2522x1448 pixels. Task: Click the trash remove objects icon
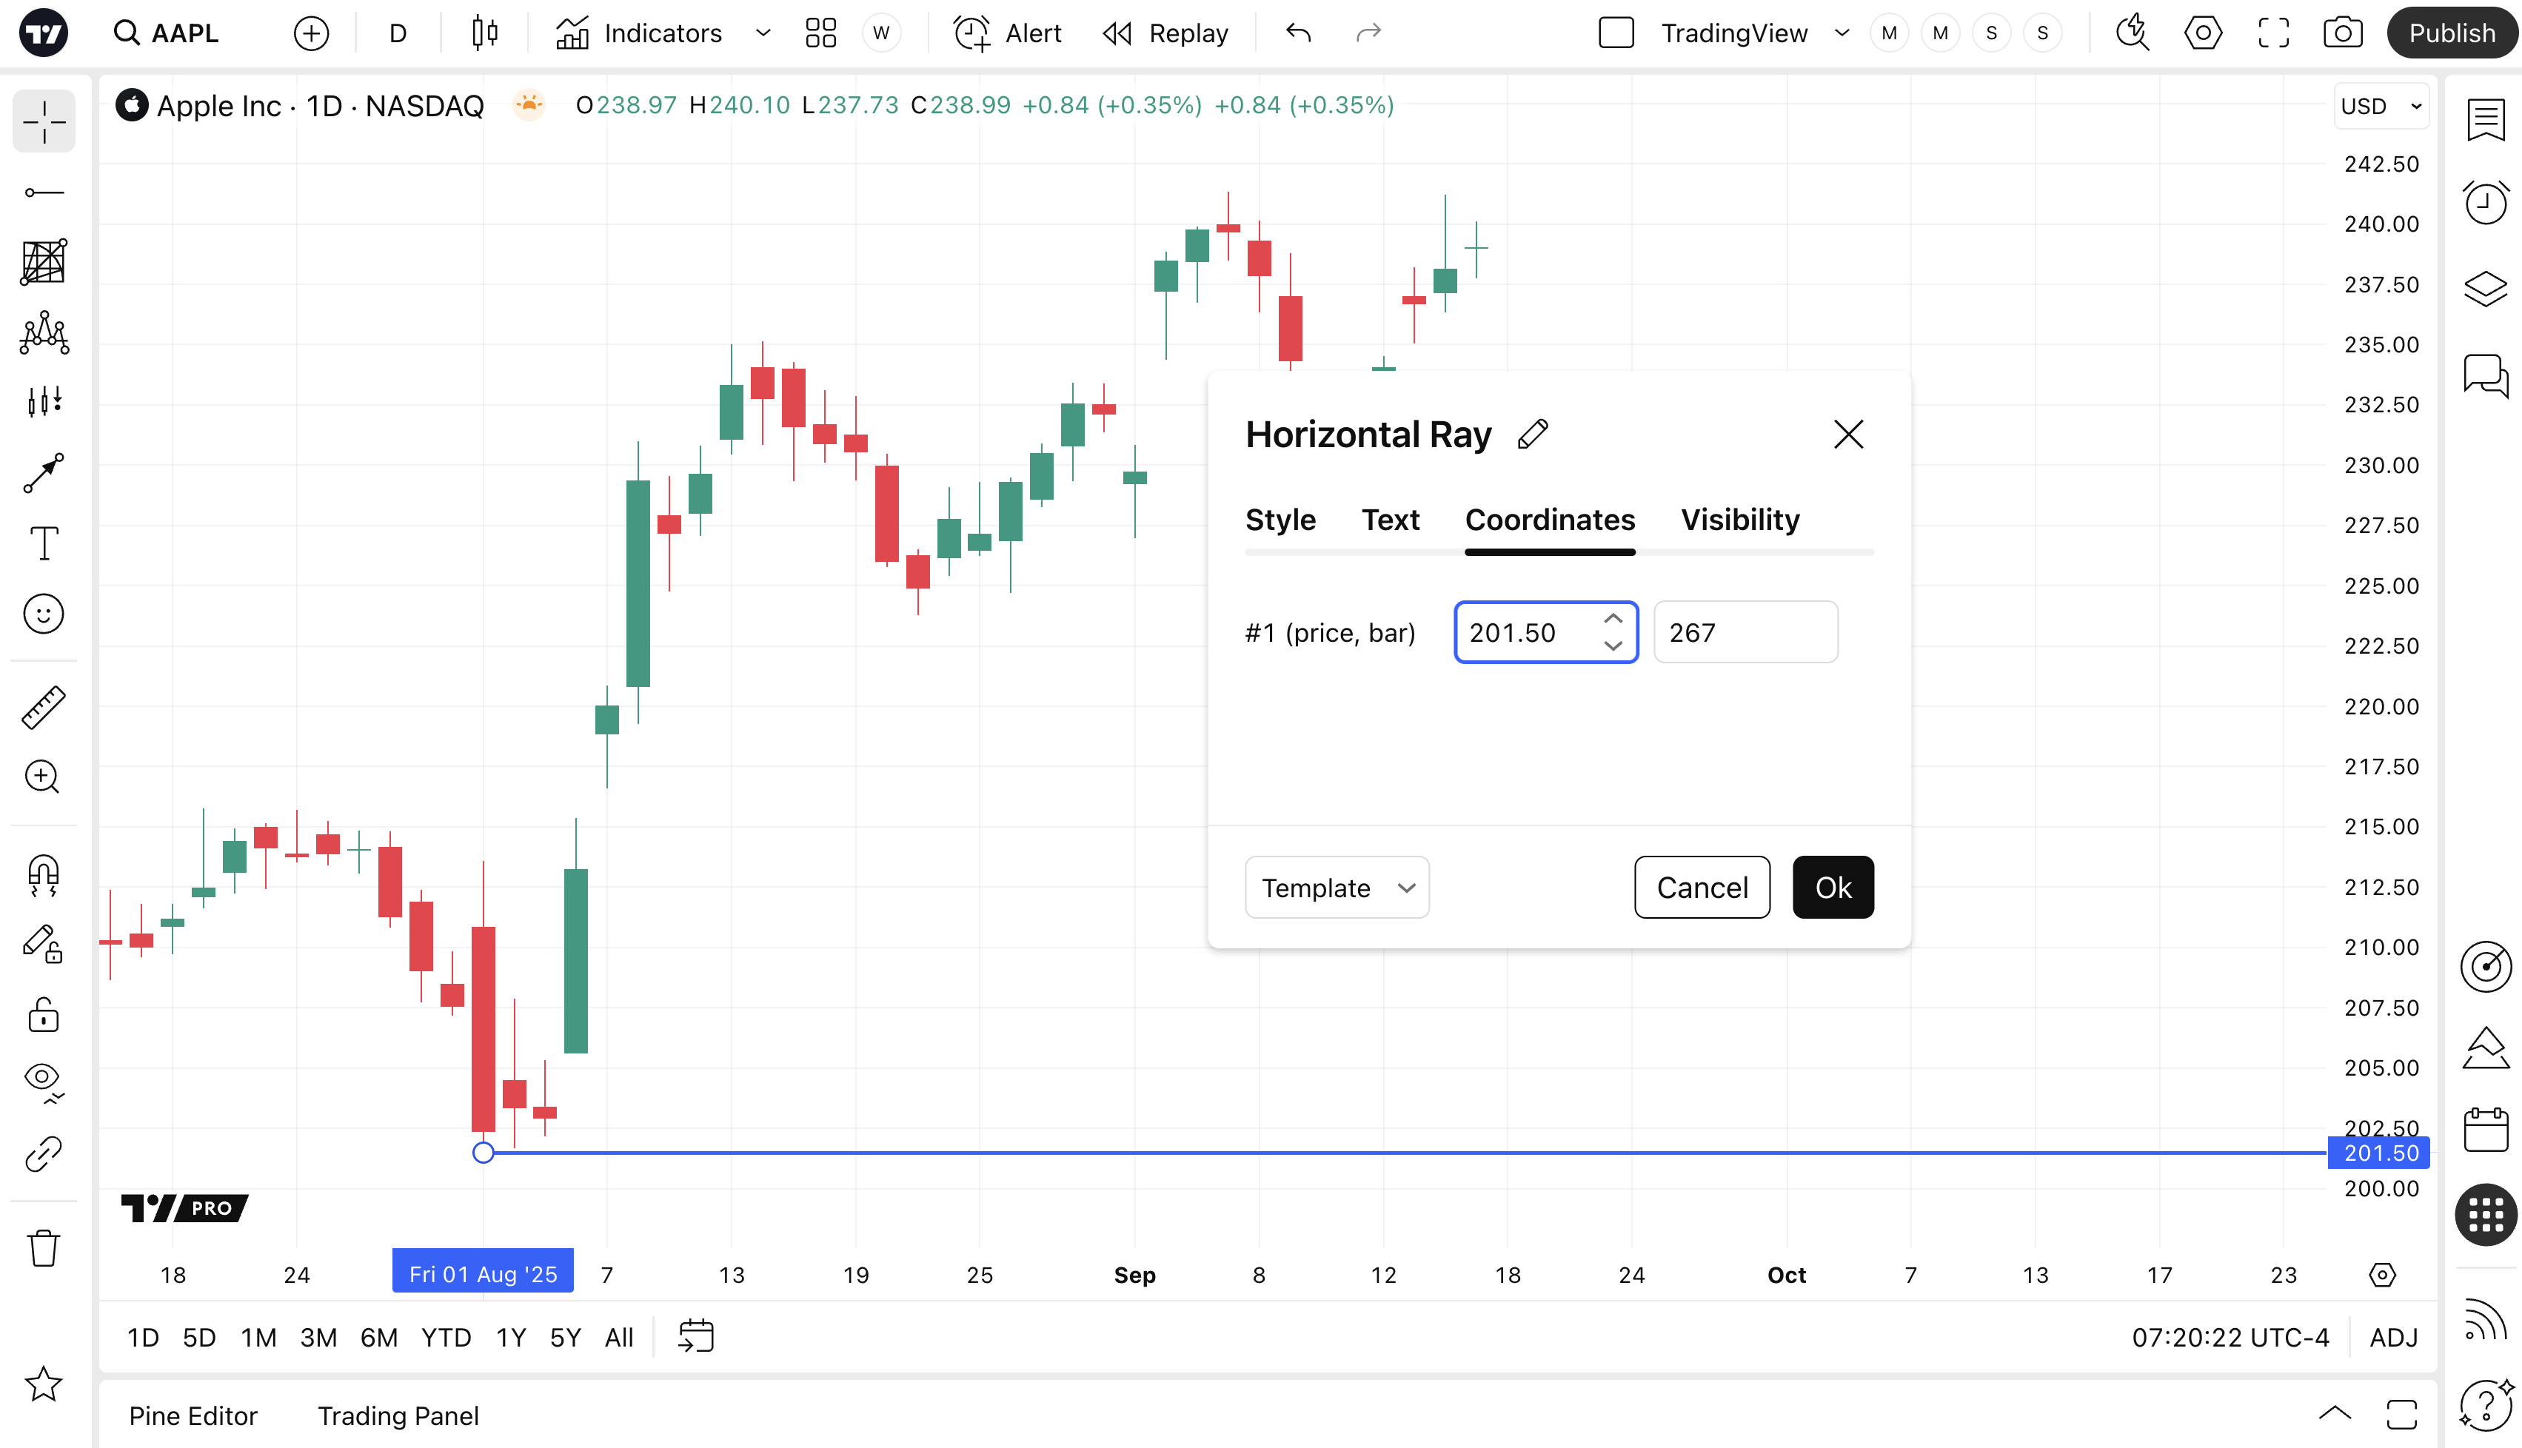click(x=44, y=1247)
